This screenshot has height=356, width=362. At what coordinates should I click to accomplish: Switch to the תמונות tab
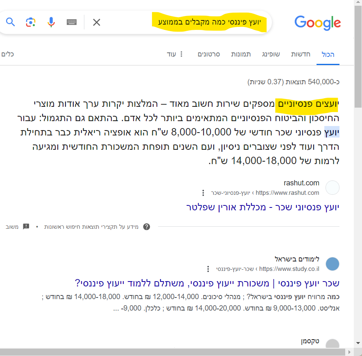(241, 54)
